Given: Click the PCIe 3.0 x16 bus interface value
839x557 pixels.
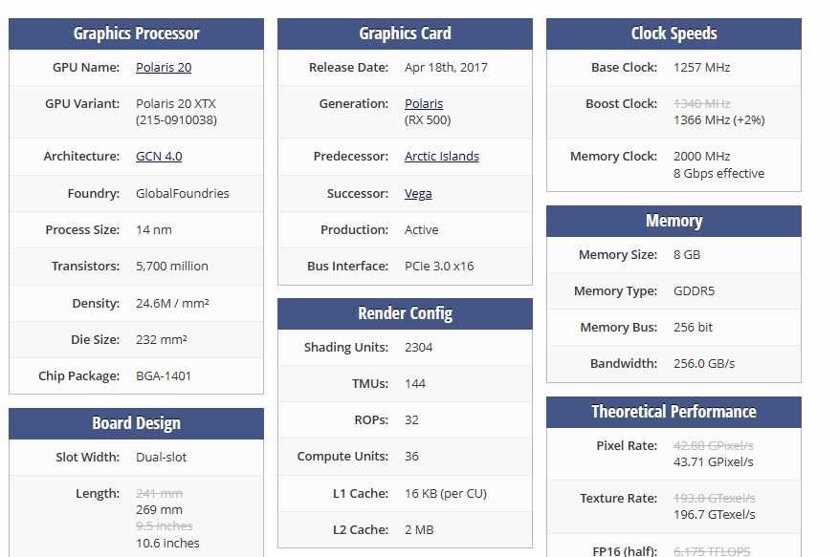Looking at the screenshot, I should (439, 267).
